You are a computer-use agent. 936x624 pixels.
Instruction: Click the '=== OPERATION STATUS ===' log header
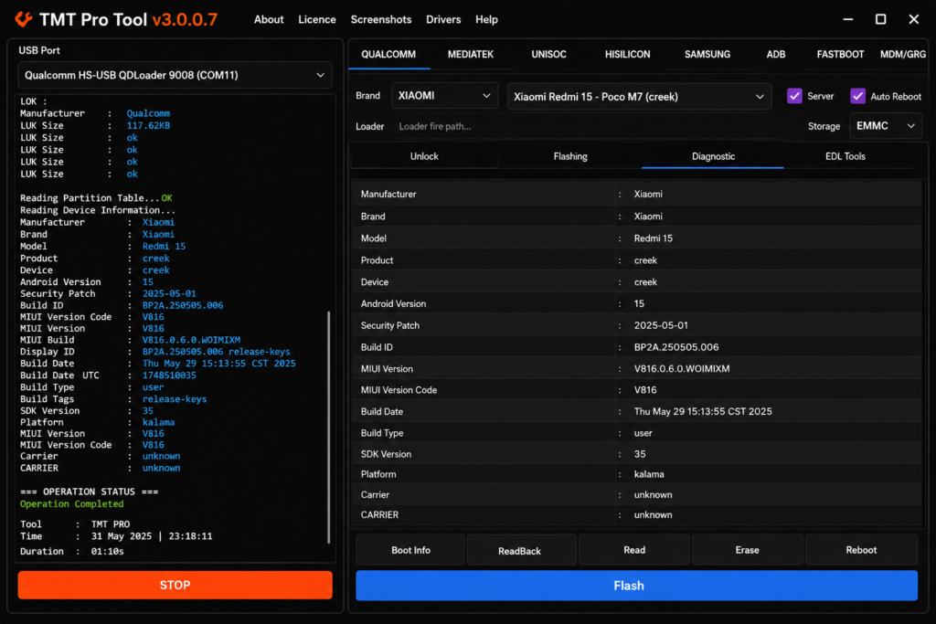pos(89,492)
